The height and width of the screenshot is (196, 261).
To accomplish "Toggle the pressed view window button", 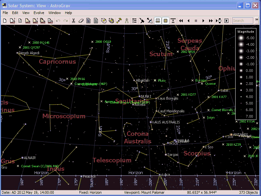I will 157,21.
